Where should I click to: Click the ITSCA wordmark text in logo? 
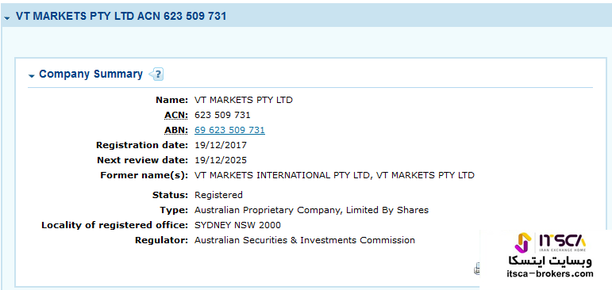pyautogui.click(x=563, y=240)
